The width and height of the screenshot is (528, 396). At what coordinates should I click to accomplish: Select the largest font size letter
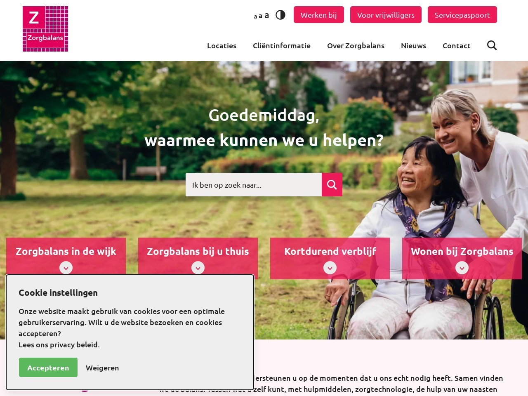(266, 16)
